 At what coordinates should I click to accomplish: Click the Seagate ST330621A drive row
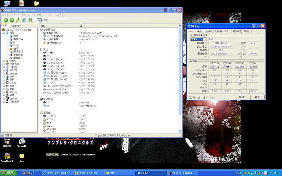68,89
